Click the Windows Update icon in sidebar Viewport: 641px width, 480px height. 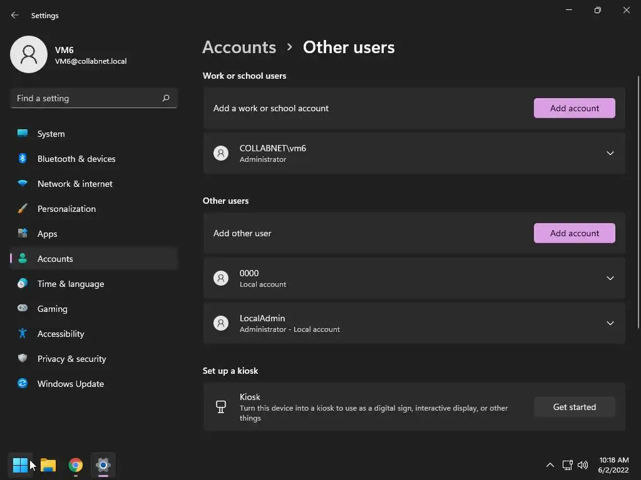[x=23, y=384]
